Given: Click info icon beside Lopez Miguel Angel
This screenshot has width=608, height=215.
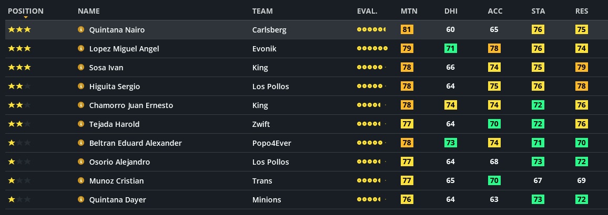Looking at the screenshot, I should [x=81, y=49].
